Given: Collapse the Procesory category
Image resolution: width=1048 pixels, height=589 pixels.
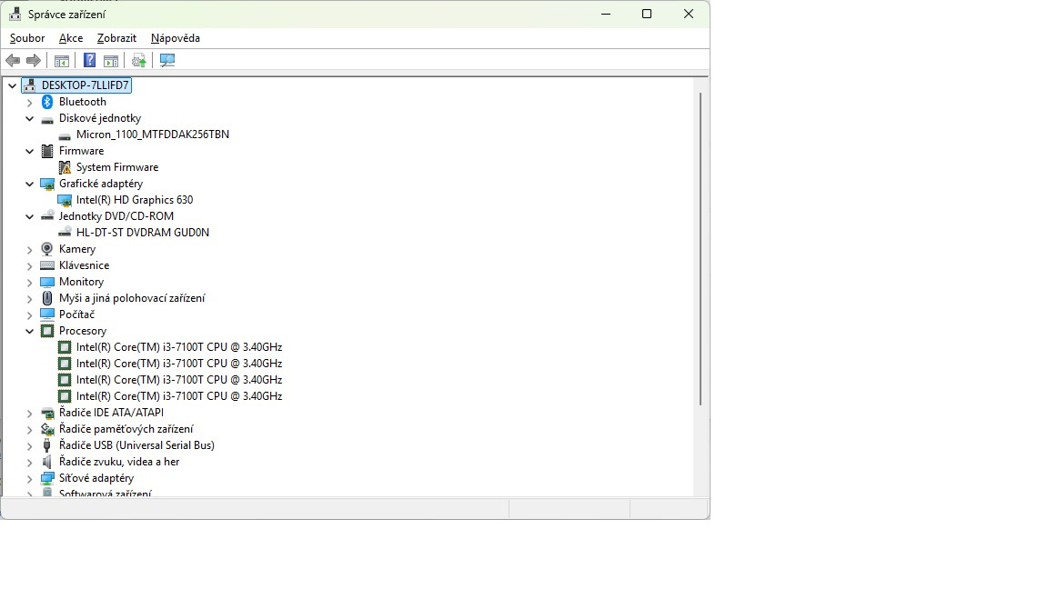Looking at the screenshot, I should tap(30, 331).
